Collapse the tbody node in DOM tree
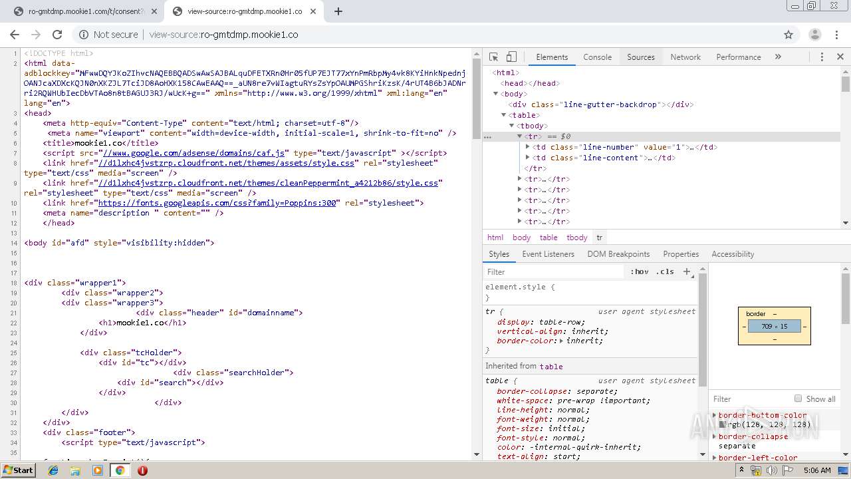The width and height of the screenshot is (851, 479). [x=511, y=126]
